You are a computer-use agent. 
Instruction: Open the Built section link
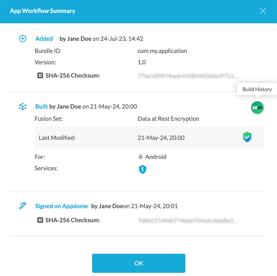pyautogui.click(x=41, y=106)
